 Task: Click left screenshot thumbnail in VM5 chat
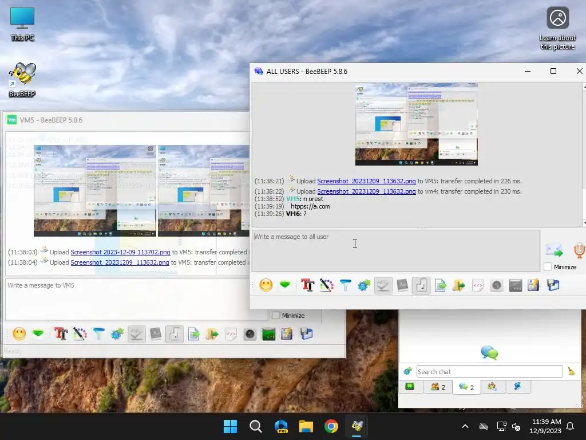click(x=95, y=191)
